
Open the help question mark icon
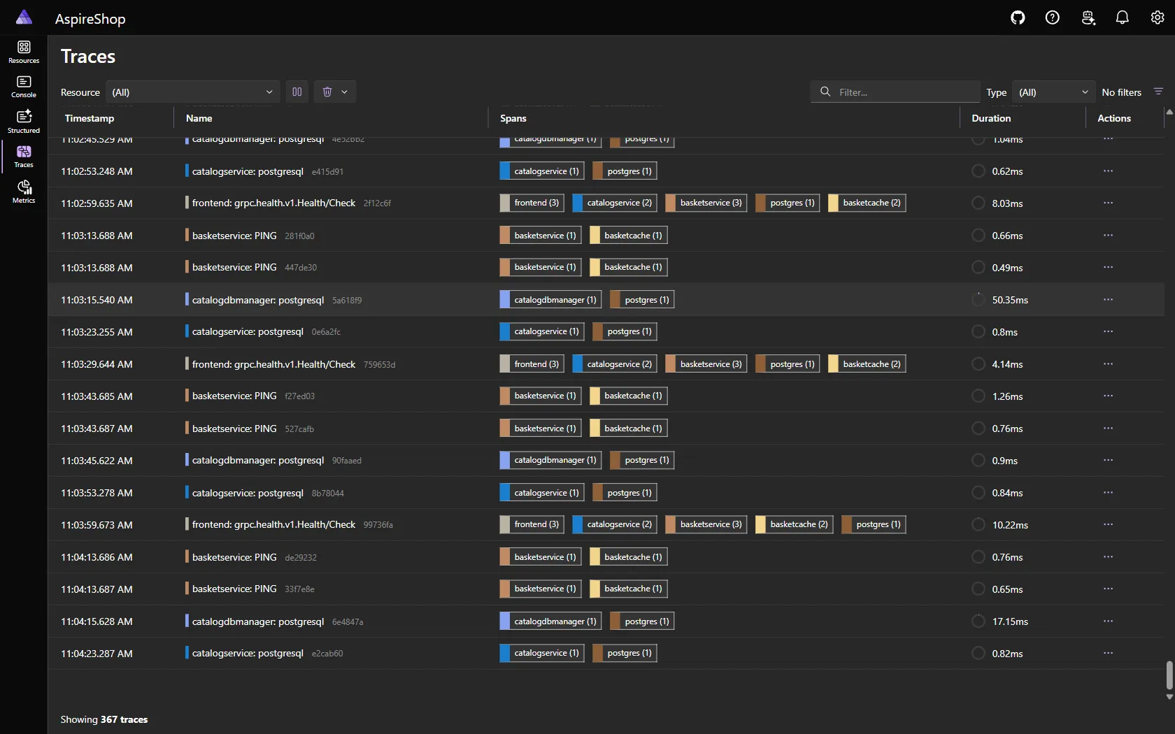point(1052,18)
